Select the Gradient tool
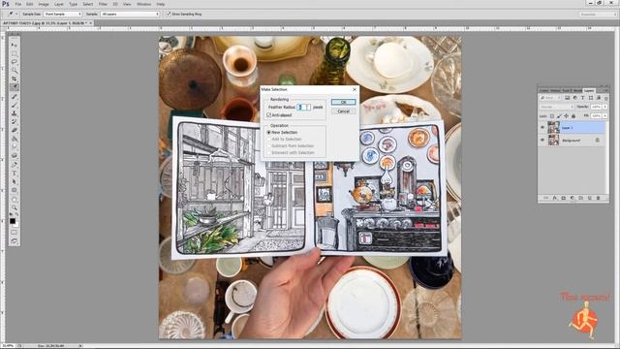The height and width of the screenshot is (349, 620). pyautogui.click(x=14, y=139)
